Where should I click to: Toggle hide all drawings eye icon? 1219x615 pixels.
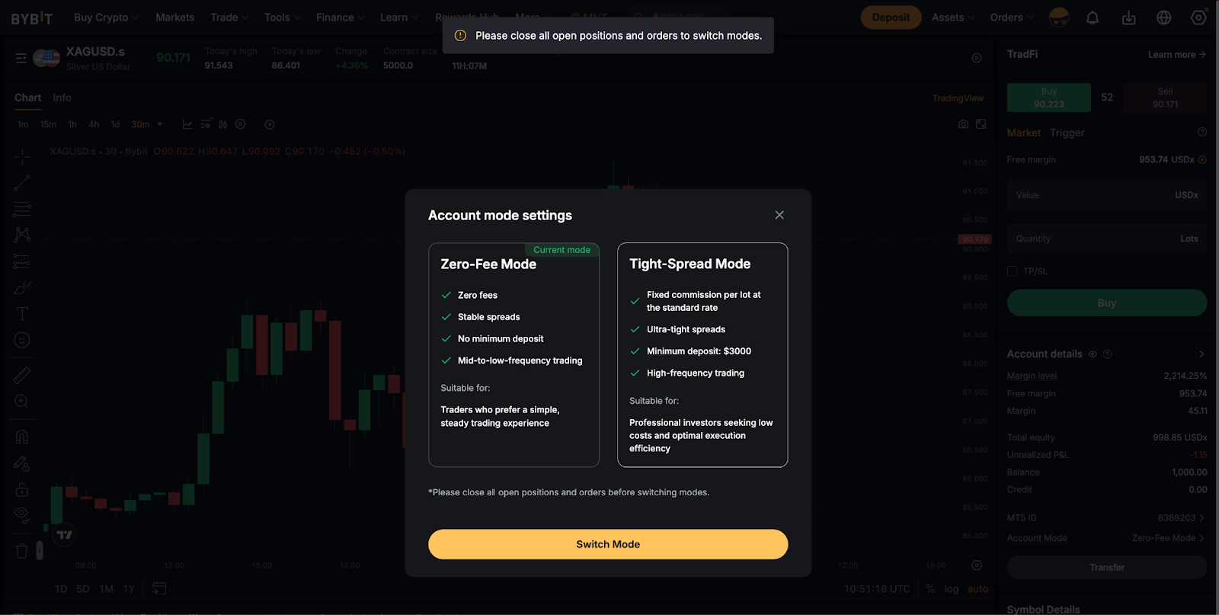22,514
